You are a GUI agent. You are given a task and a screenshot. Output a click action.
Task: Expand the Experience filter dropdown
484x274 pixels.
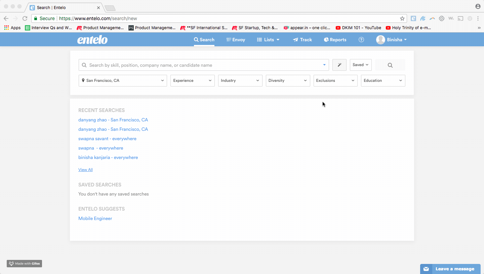(192, 80)
